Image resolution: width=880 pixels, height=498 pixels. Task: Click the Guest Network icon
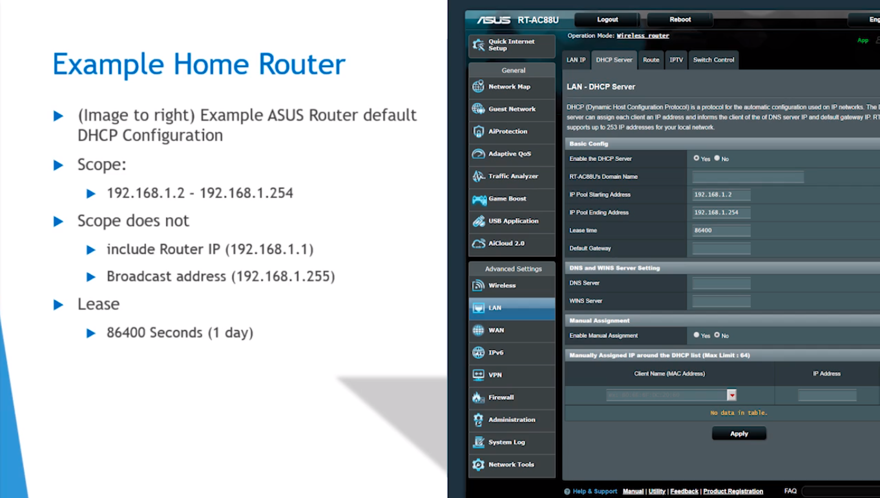coord(478,109)
